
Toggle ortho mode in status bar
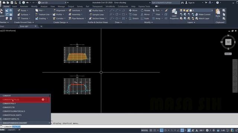click(x=161, y=130)
